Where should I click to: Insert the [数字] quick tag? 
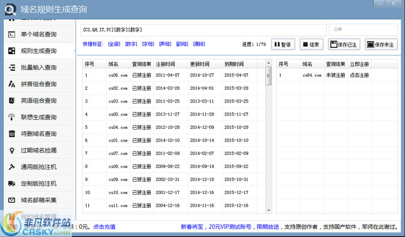(131, 44)
